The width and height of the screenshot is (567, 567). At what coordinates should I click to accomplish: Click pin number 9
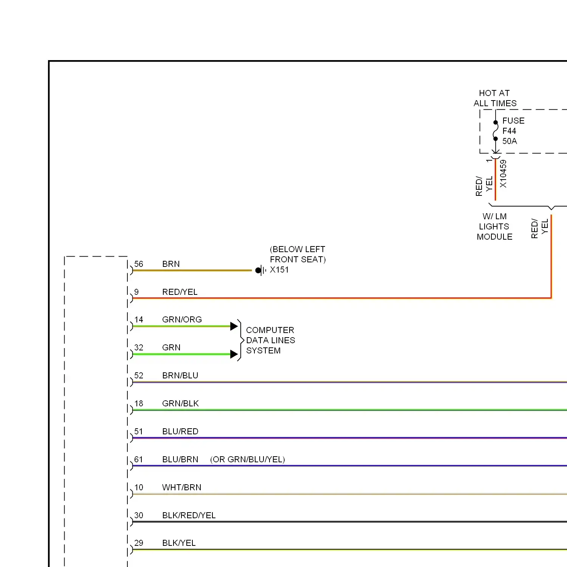[x=136, y=292]
